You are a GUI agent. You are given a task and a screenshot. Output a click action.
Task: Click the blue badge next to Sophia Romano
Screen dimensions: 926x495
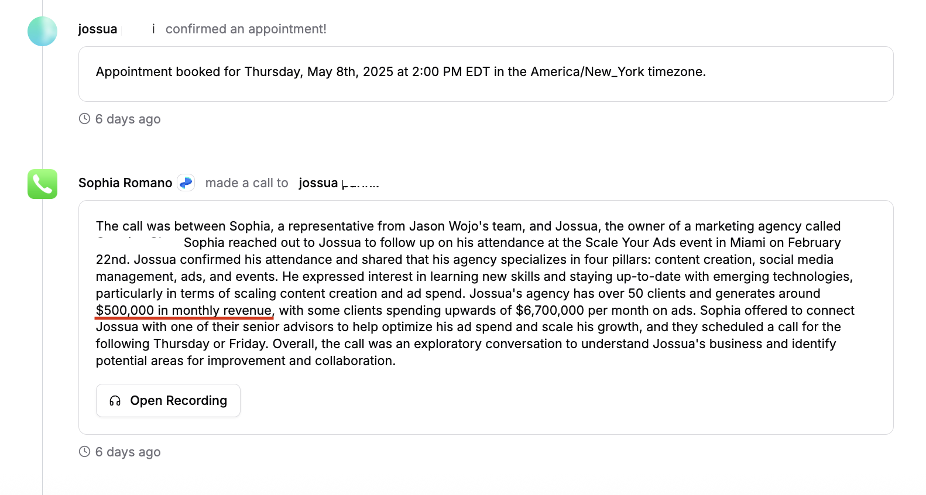(186, 183)
